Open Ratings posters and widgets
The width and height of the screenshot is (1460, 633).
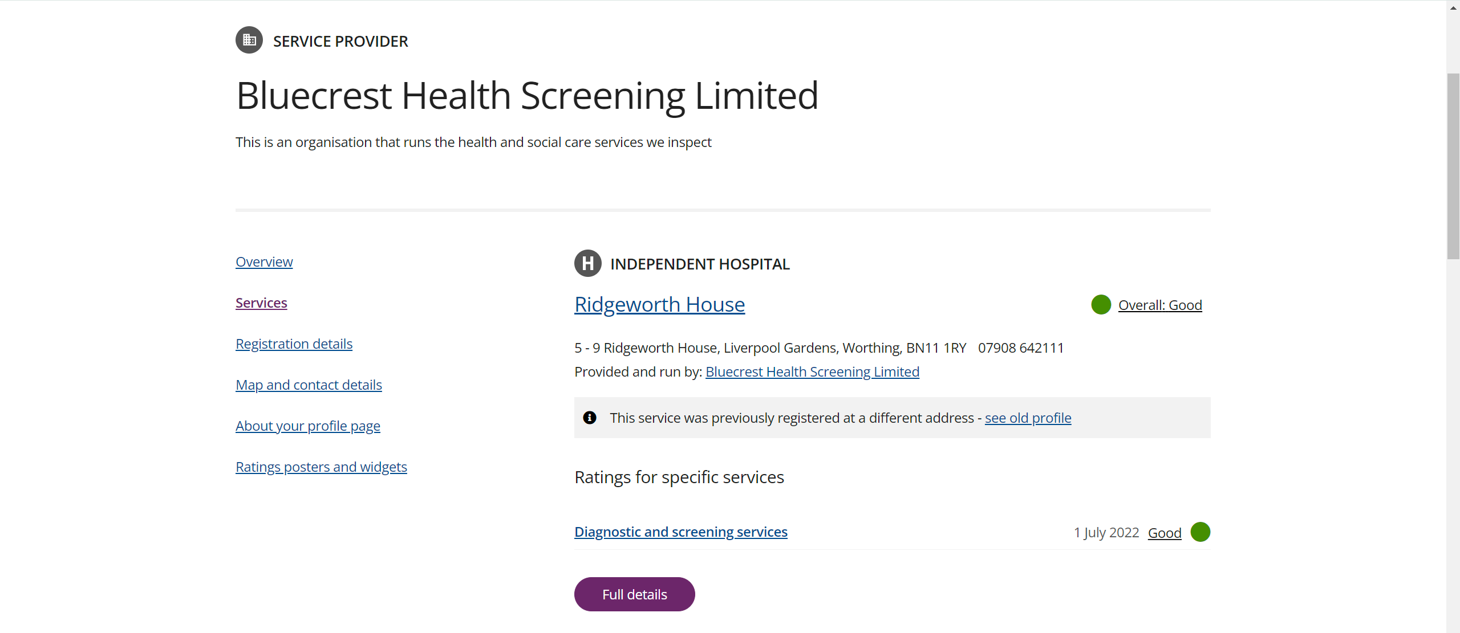click(321, 467)
